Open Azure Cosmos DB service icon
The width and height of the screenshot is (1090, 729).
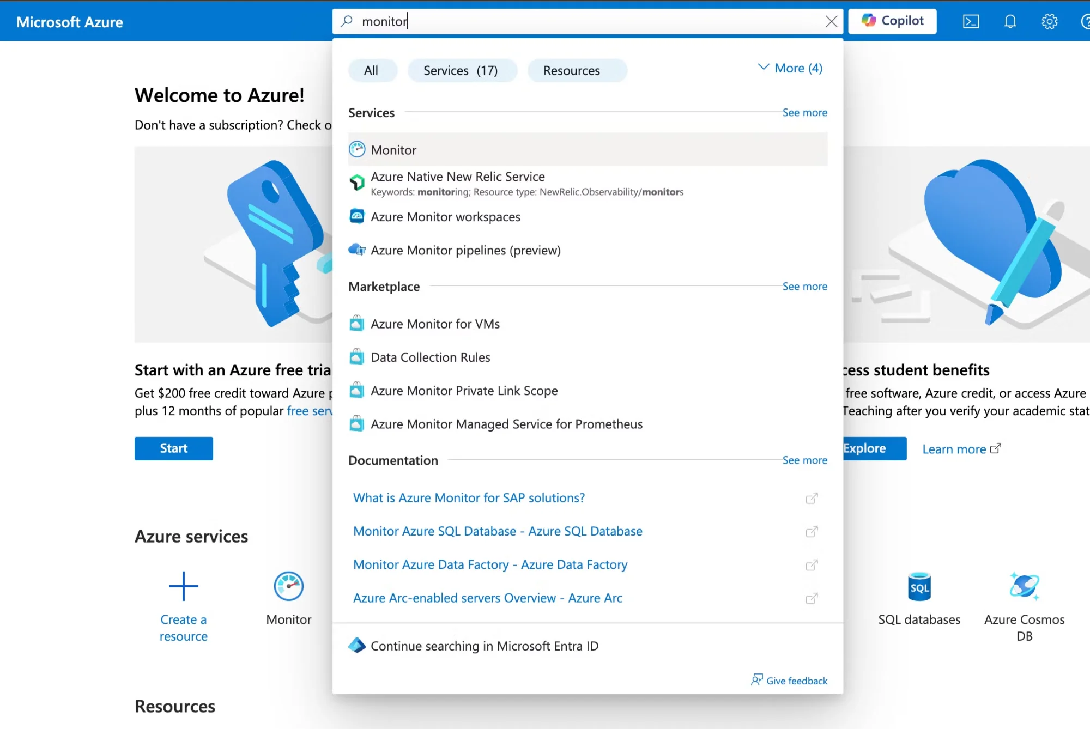pyautogui.click(x=1024, y=586)
